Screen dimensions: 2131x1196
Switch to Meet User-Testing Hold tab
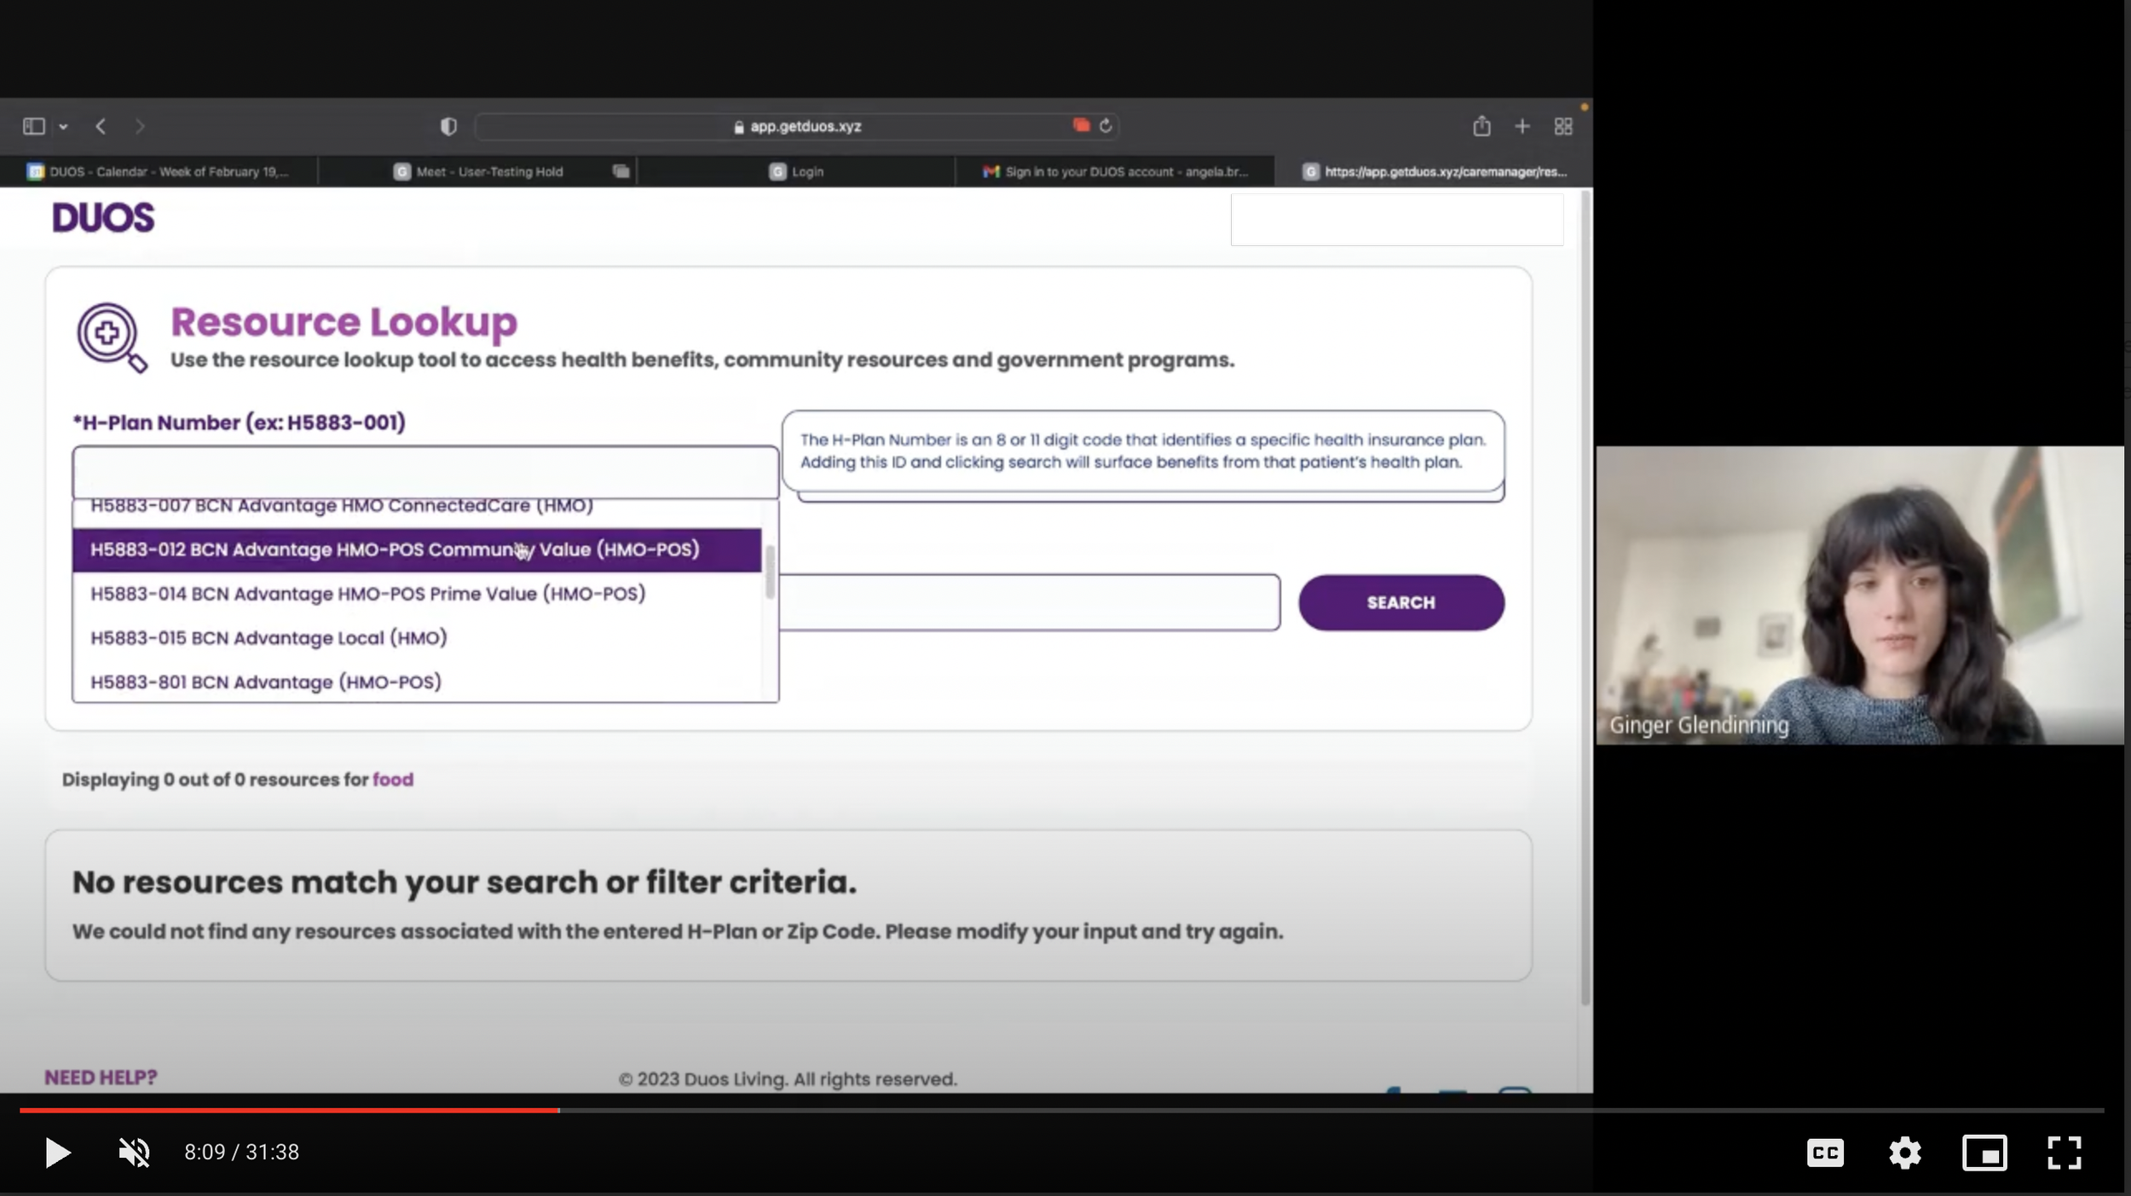pos(488,171)
